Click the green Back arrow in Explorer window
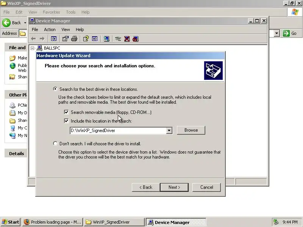303x227 pixels. pyautogui.click(x=6, y=23)
